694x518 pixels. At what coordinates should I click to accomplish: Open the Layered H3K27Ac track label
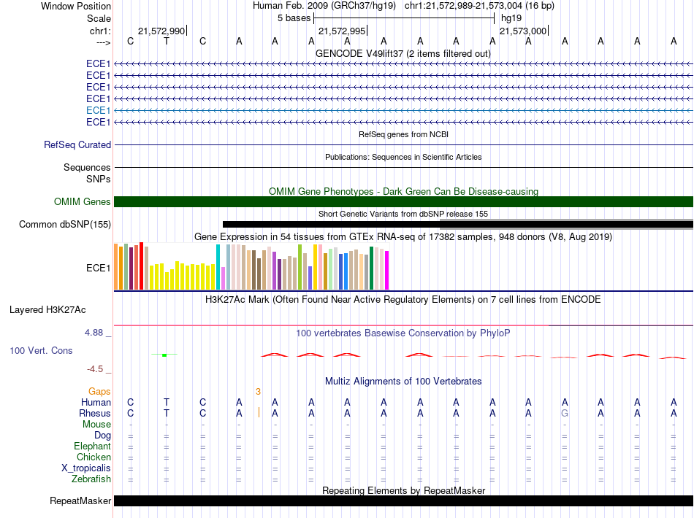coord(47,310)
